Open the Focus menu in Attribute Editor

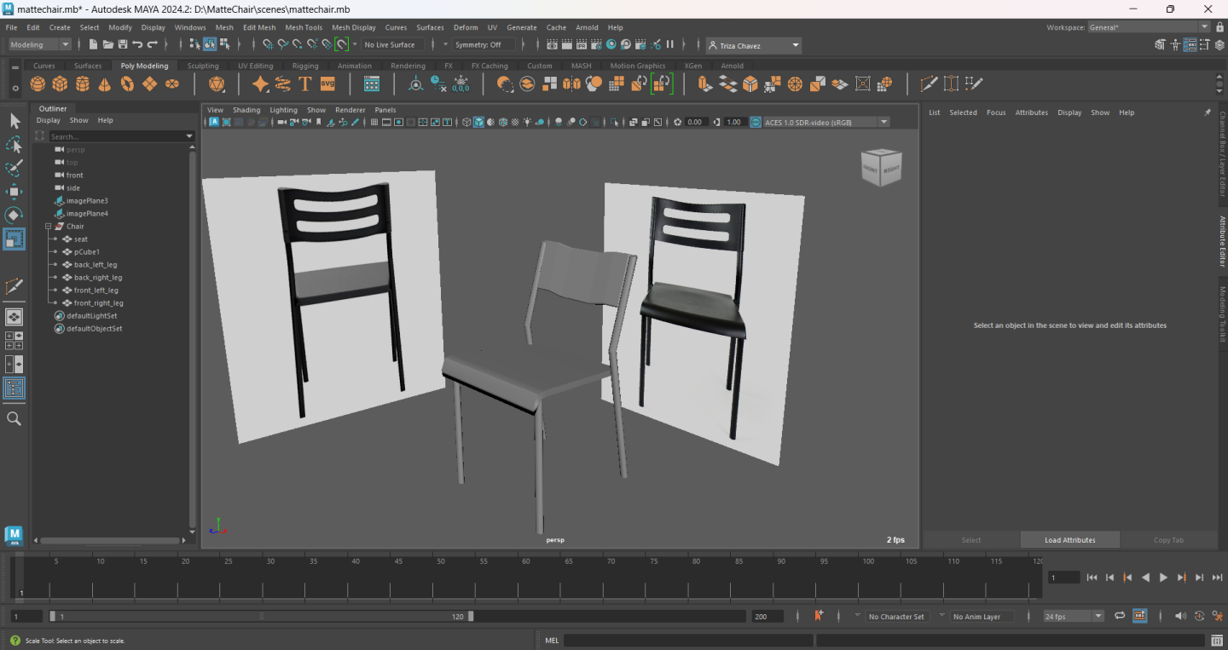coord(996,112)
